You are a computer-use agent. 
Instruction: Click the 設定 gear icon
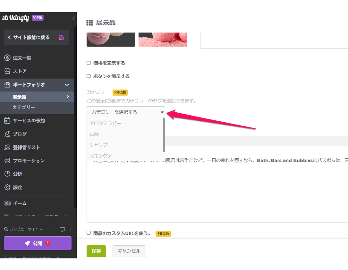coord(7,187)
